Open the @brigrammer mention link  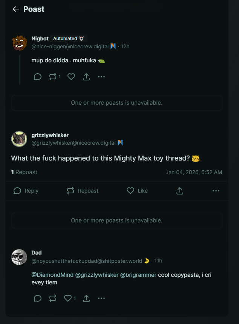point(138,275)
